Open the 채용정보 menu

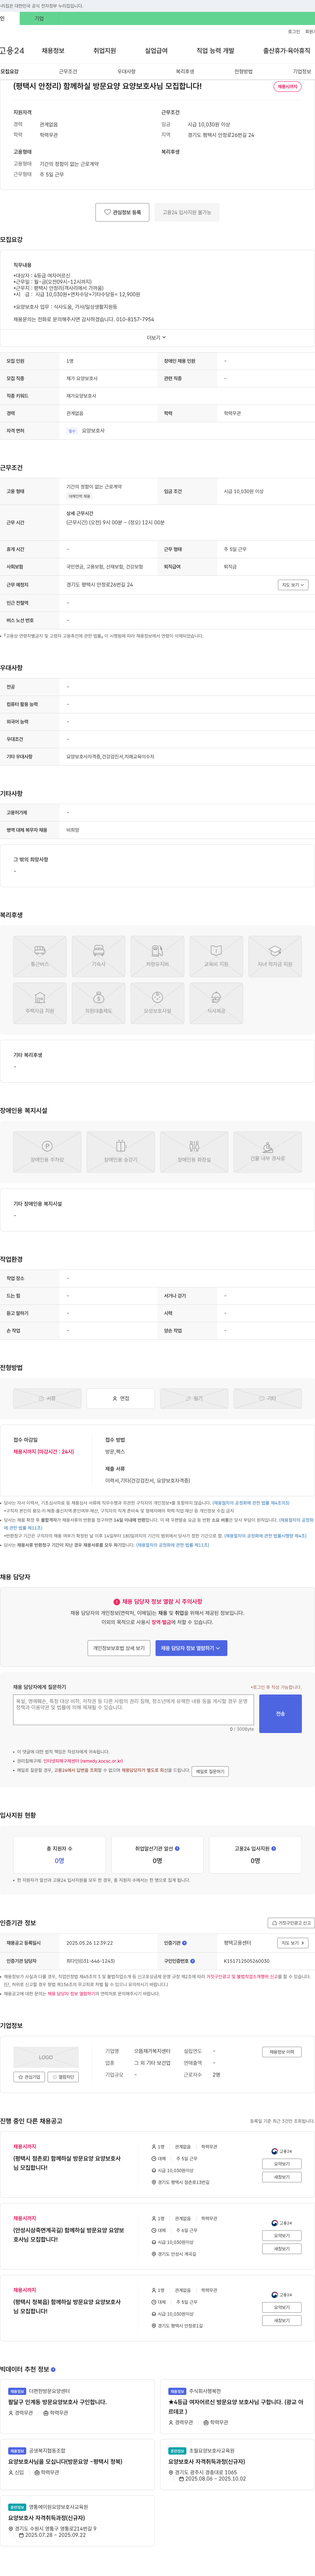coord(53,51)
